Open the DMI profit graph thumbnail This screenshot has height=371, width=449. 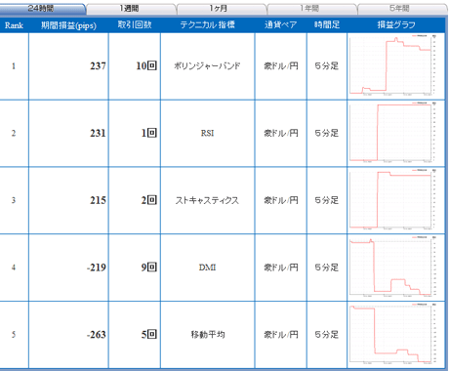coord(393,267)
